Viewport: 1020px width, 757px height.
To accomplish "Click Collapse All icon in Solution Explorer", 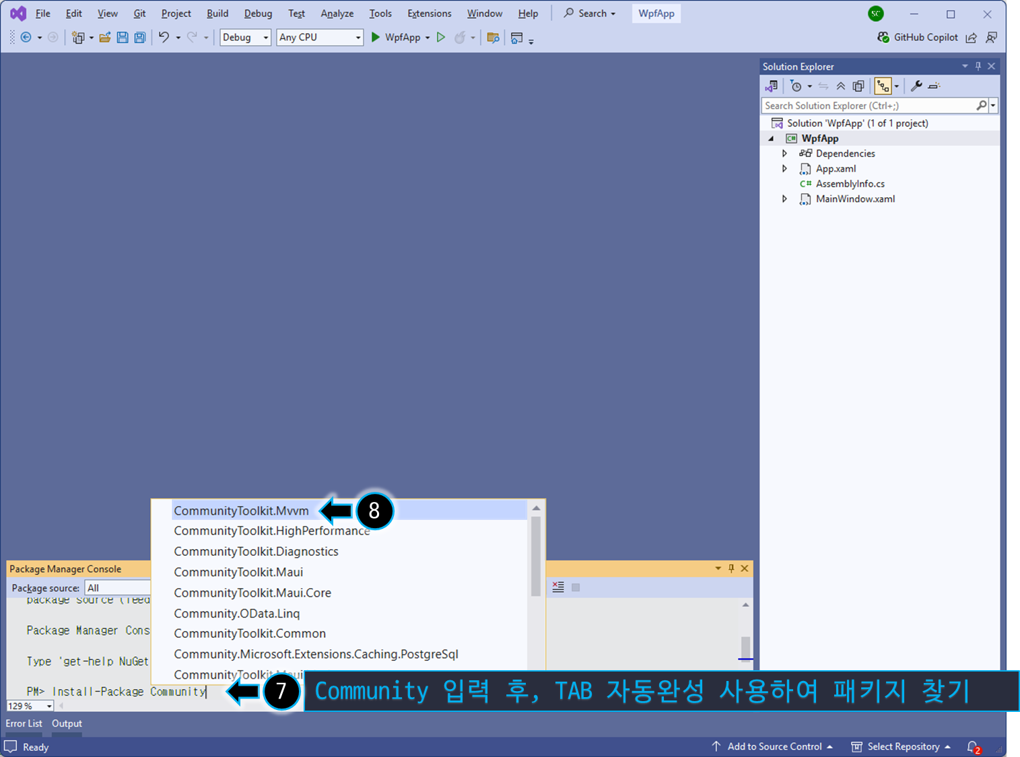I will click(841, 86).
